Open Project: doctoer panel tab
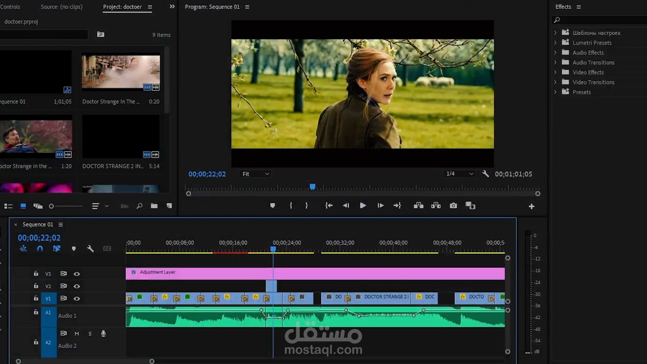This screenshot has height=364, width=647. click(x=122, y=7)
